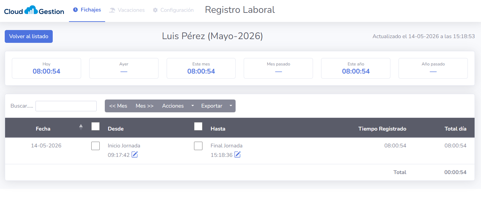Edit the Inicio Jornada time with pencil icon
Viewport: 481px width, 198px height.
pyautogui.click(x=135, y=154)
